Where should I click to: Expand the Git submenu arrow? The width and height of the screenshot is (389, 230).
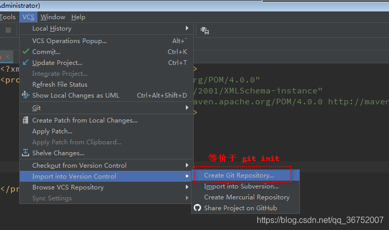[x=187, y=107]
